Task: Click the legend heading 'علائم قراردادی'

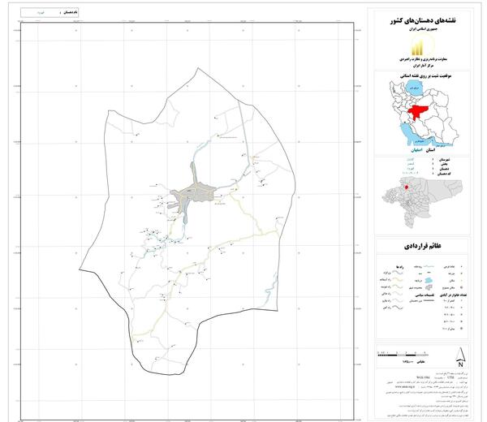Action: [x=423, y=246]
